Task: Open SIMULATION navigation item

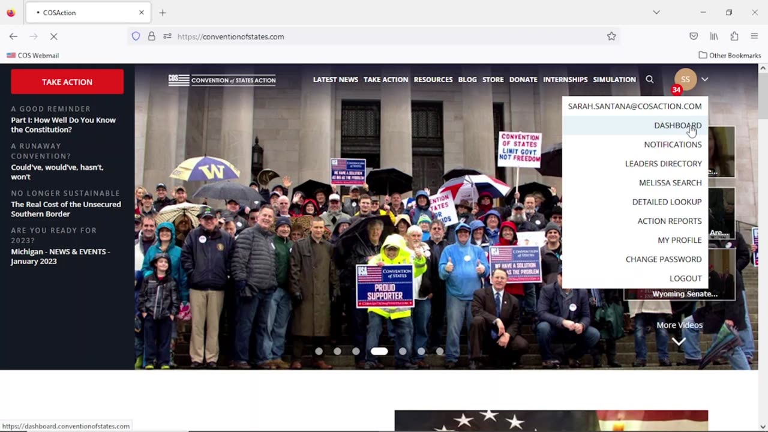Action: (x=614, y=80)
